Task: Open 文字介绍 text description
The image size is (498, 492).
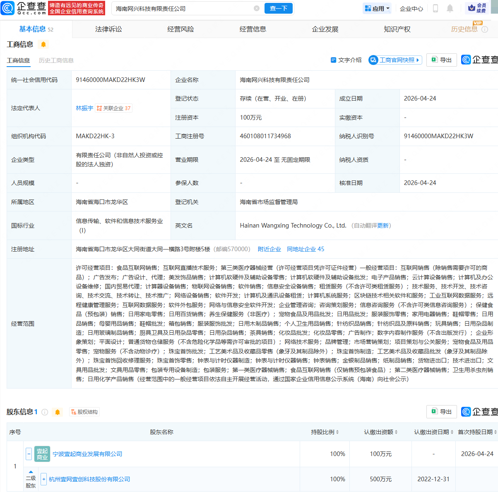Action: click(346, 60)
